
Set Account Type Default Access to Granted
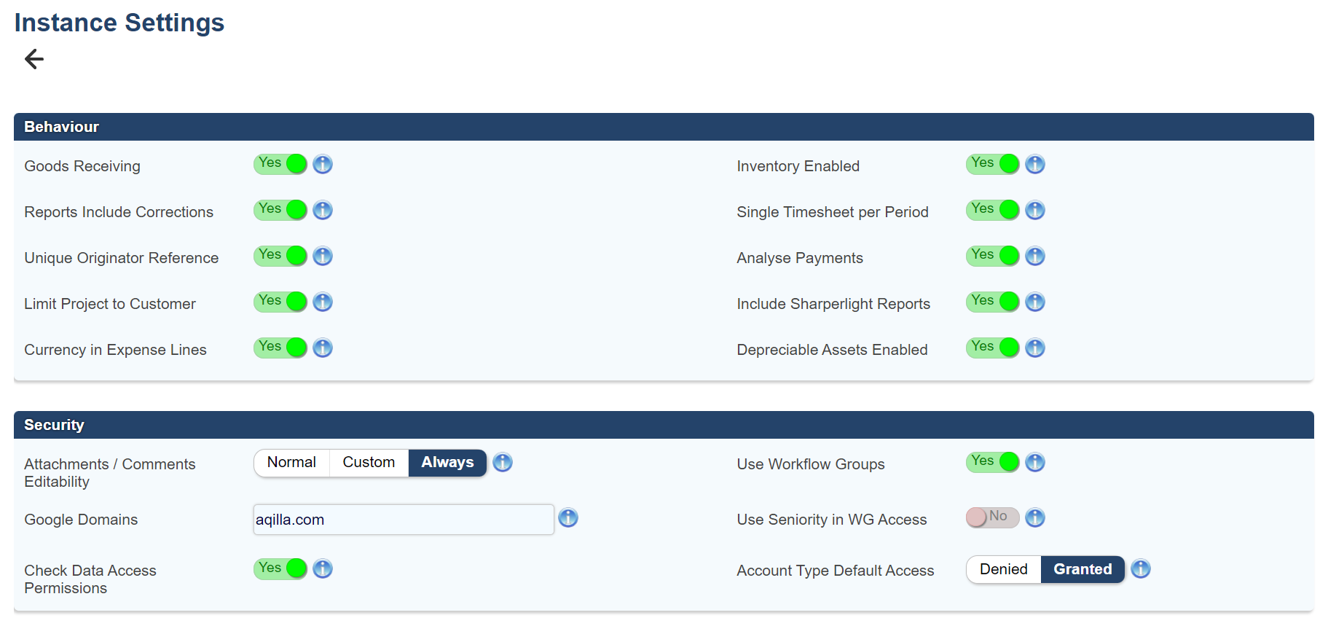click(1083, 570)
